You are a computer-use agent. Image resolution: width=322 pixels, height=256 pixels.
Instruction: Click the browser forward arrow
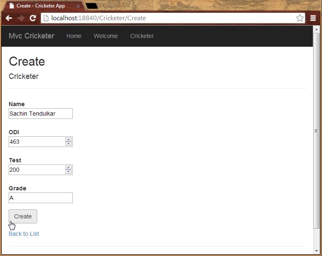pos(21,18)
